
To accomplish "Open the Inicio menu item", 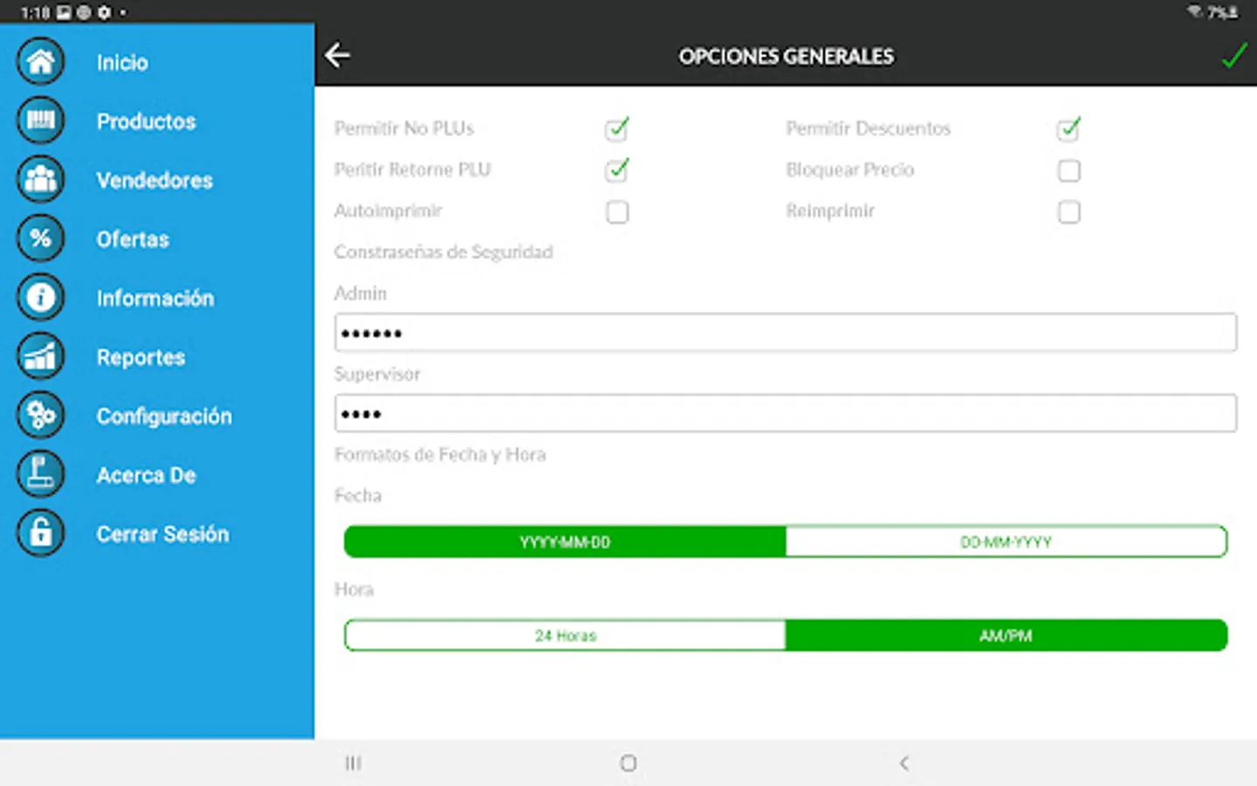I will point(122,62).
